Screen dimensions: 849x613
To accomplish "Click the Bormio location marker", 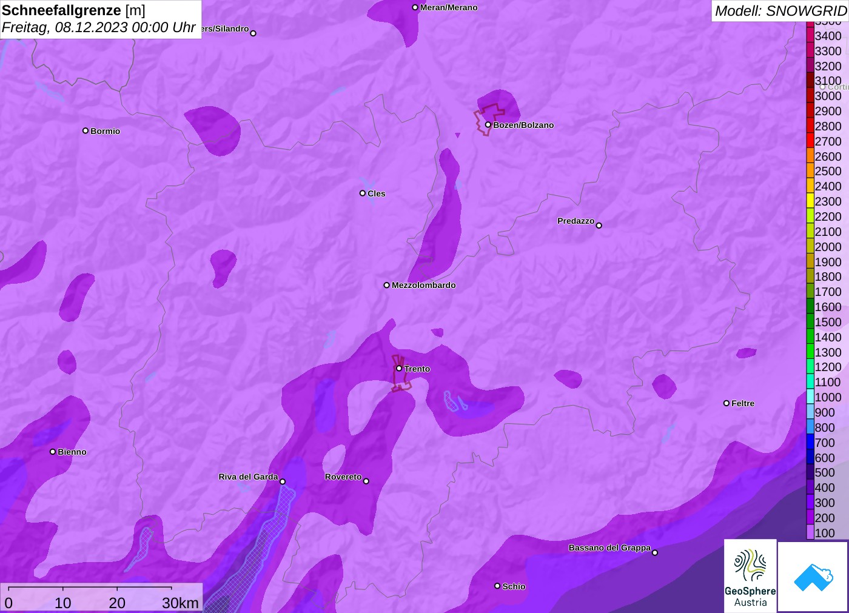I will [x=86, y=130].
